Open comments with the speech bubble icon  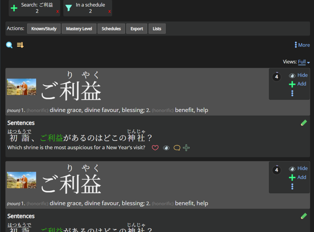tap(176, 147)
